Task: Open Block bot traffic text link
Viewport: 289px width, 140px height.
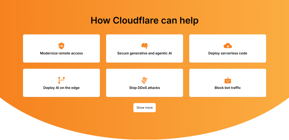Action: coord(228,88)
